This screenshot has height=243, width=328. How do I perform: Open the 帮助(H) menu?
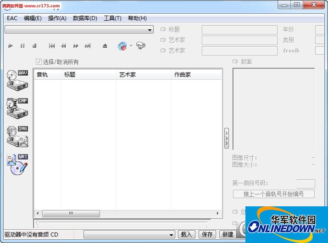point(137,18)
